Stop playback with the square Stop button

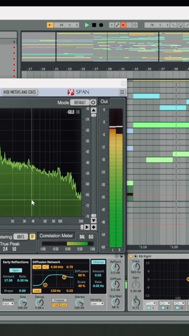(94, 25)
